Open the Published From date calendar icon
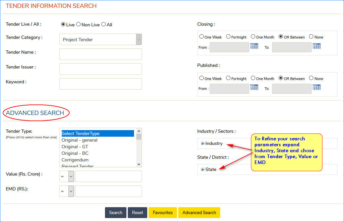 [254, 88]
